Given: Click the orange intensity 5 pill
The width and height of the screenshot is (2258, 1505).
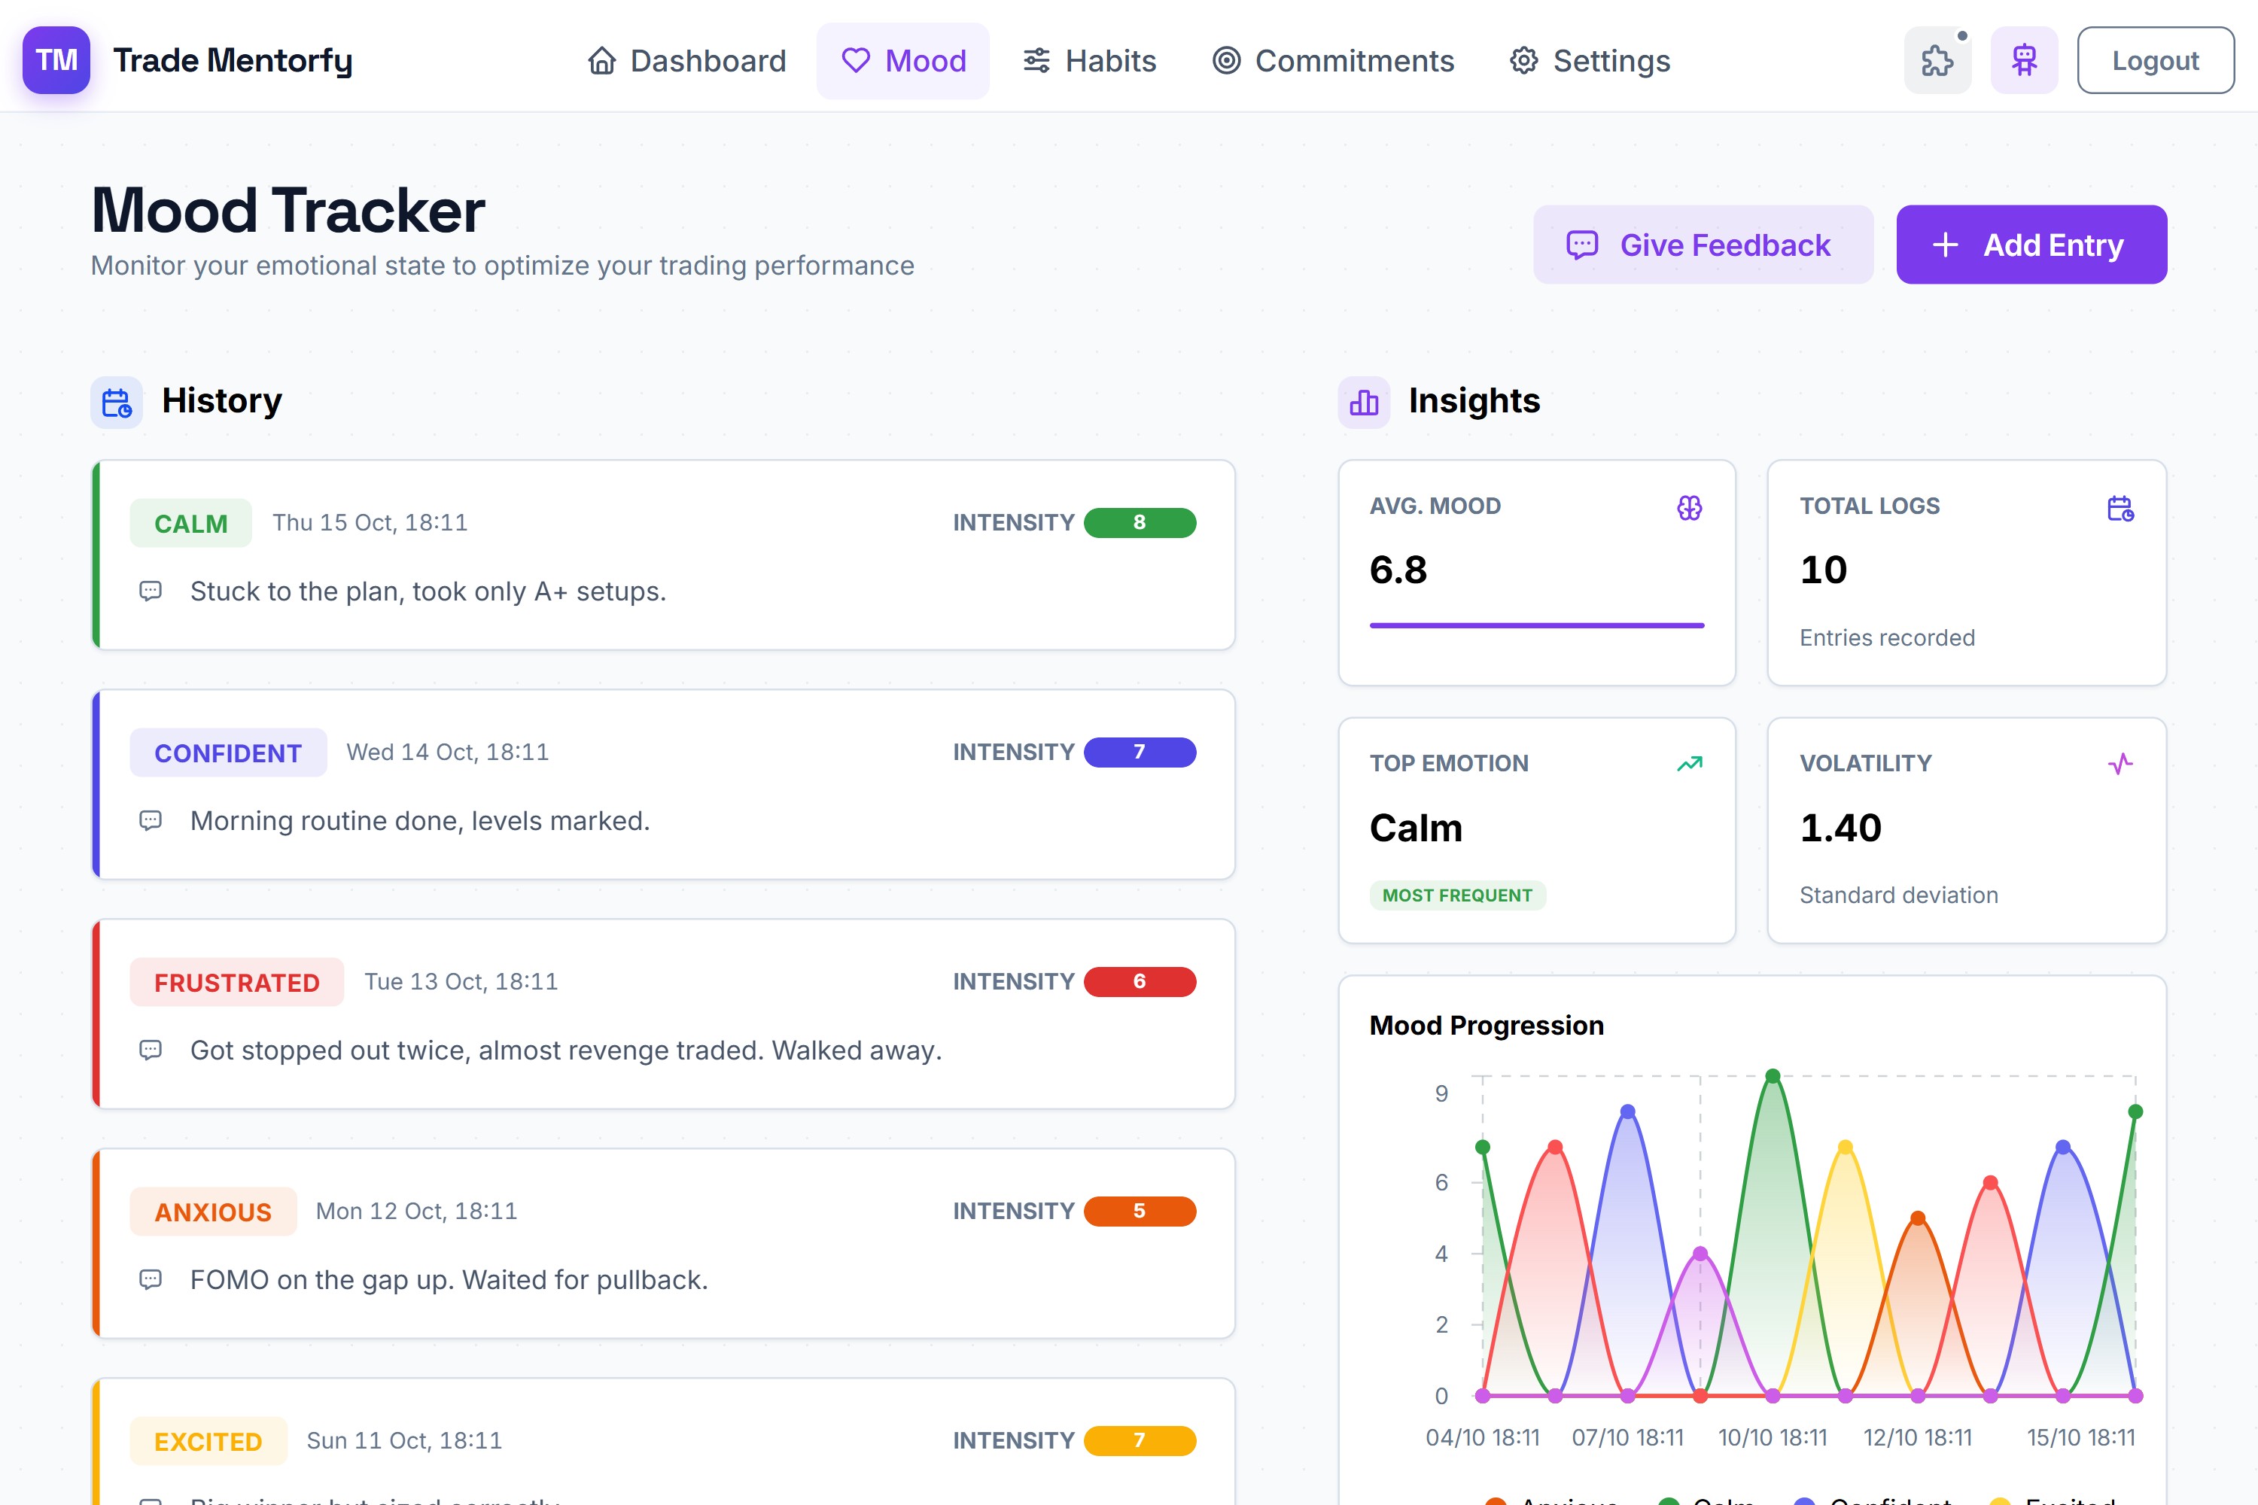Looking at the screenshot, I should click(1140, 1212).
